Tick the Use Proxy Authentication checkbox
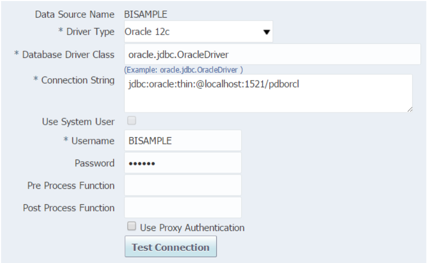This screenshot has height=263, width=427. [x=131, y=226]
